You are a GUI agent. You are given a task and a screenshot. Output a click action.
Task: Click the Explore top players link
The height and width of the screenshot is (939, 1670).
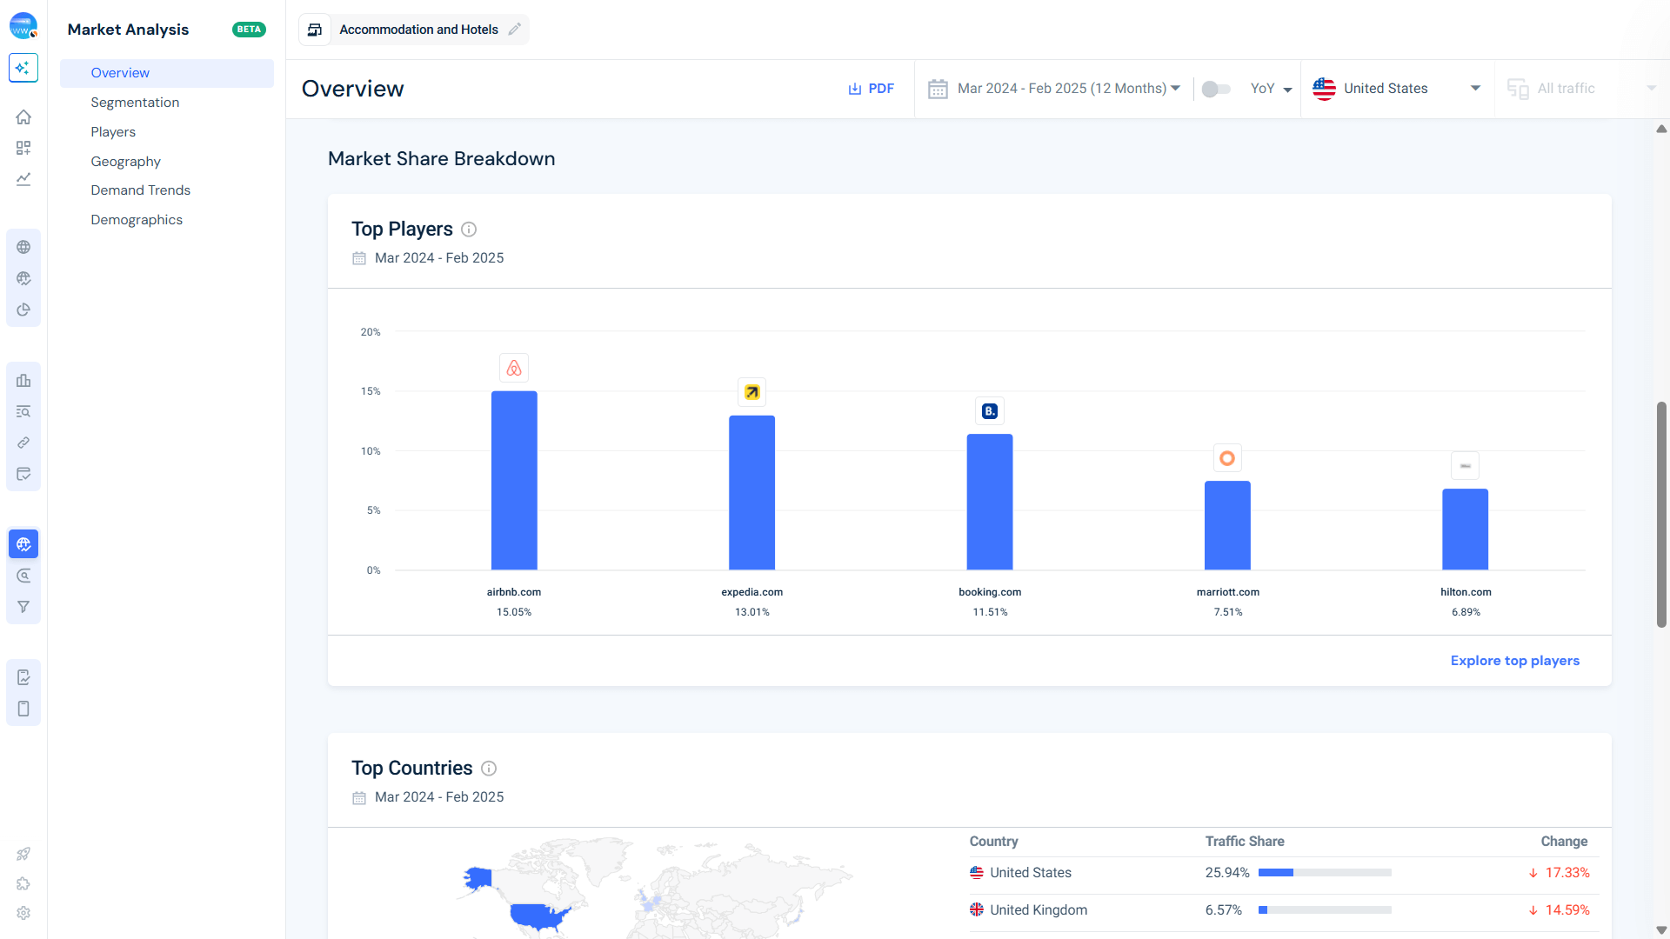coord(1514,661)
